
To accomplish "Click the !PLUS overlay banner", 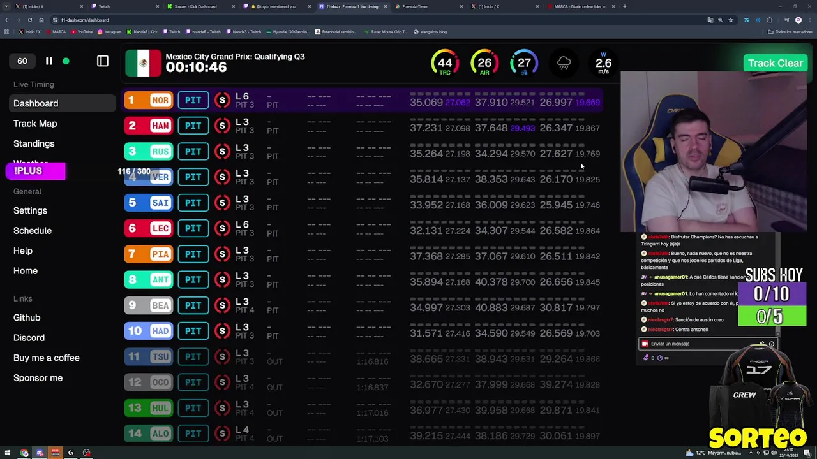I will point(35,171).
